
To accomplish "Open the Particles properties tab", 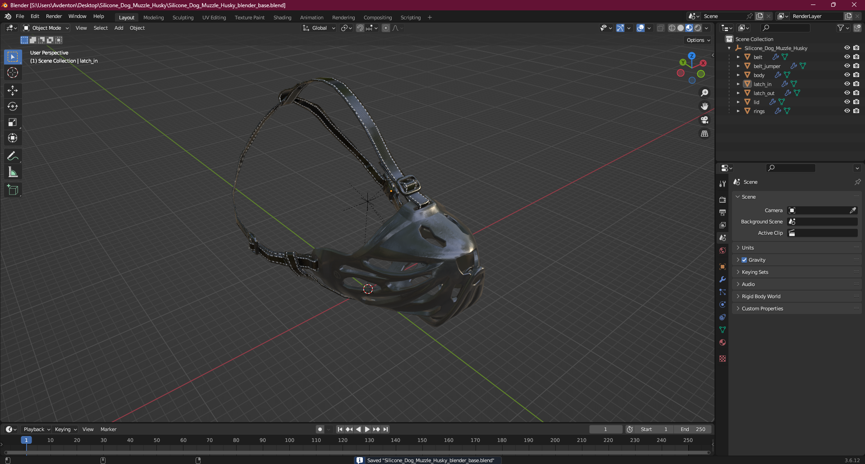I will click(x=723, y=292).
